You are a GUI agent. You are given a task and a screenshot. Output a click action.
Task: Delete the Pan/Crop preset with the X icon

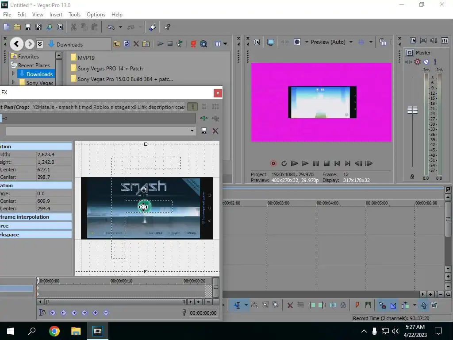[x=215, y=131]
